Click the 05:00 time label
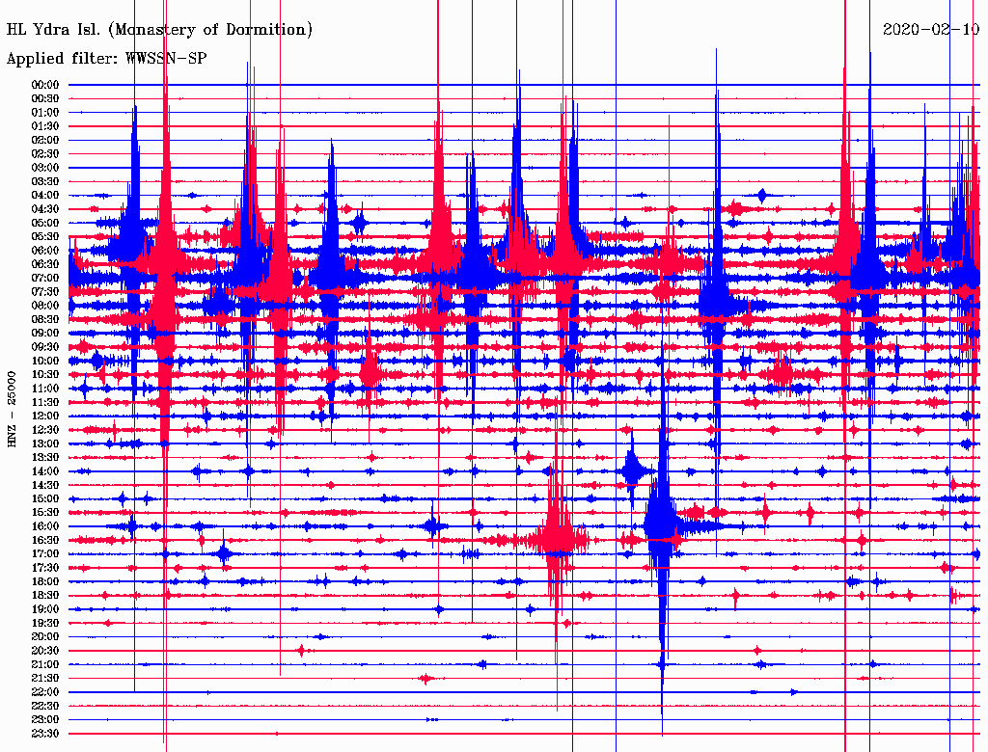988x752 pixels. coord(45,223)
